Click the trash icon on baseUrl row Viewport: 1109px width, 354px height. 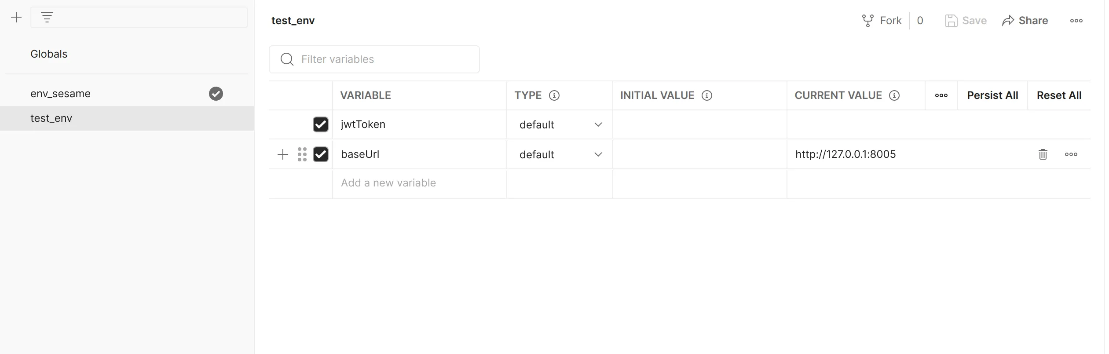click(x=1043, y=154)
